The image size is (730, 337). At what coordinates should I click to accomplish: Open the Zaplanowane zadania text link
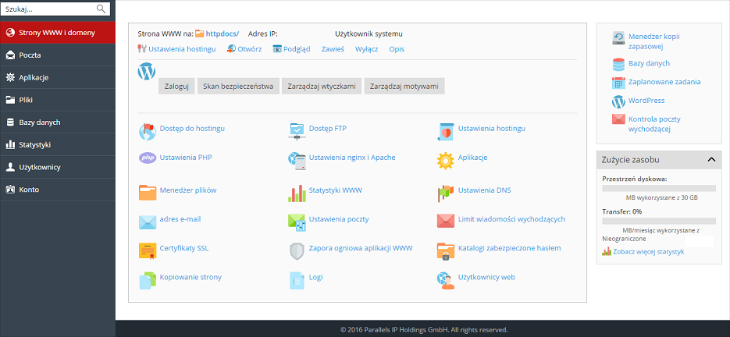coord(664,81)
